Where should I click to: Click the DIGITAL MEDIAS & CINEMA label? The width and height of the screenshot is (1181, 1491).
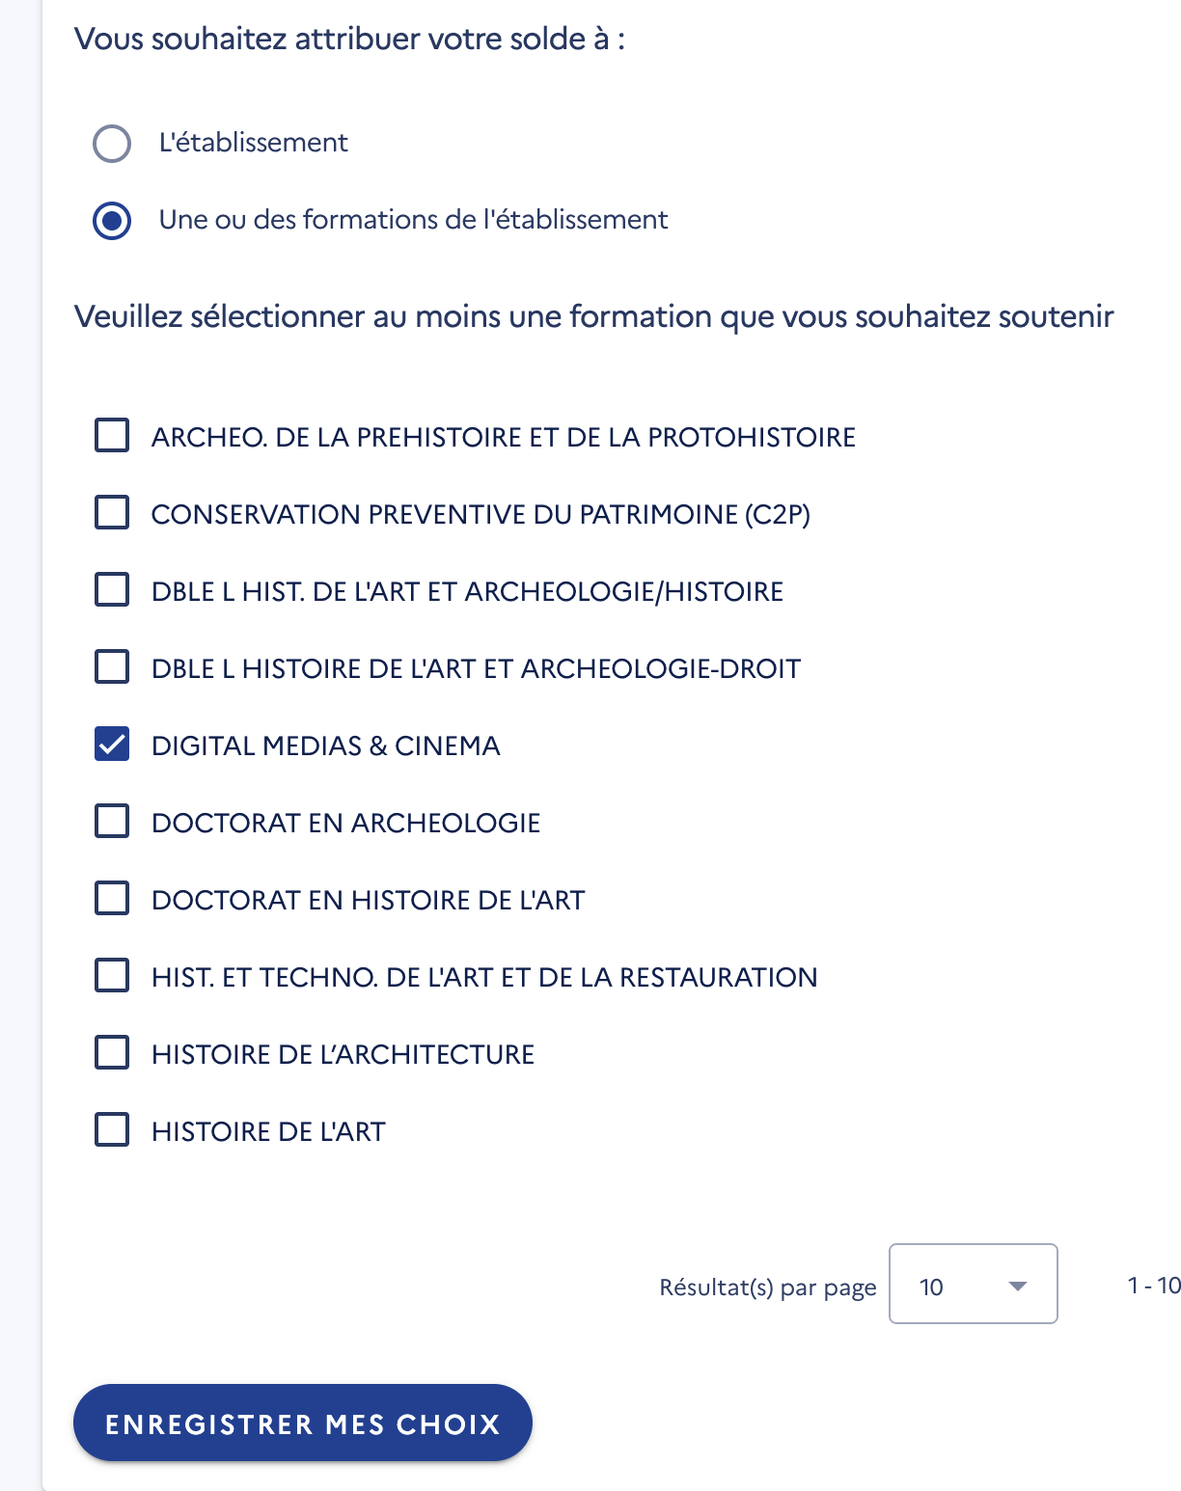[325, 745]
